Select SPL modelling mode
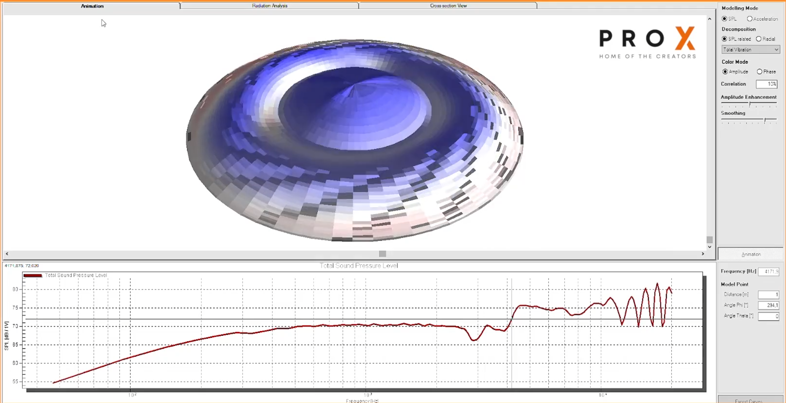 coord(729,19)
